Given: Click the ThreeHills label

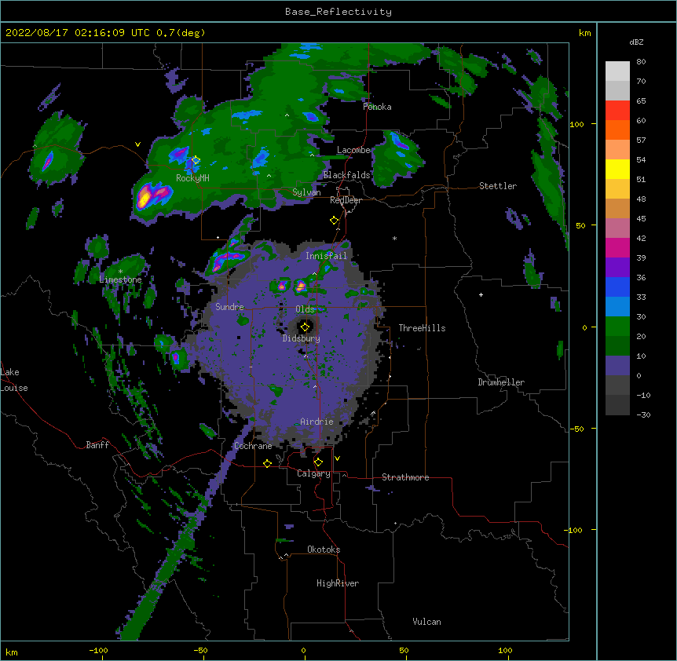Looking at the screenshot, I should pyautogui.click(x=422, y=328).
